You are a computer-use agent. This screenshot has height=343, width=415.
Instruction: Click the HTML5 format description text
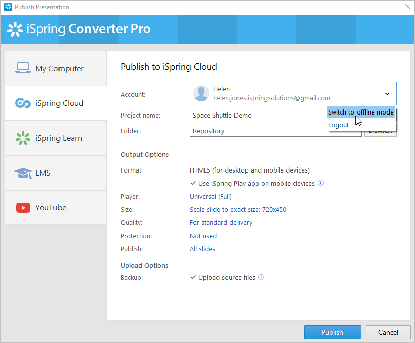click(249, 170)
